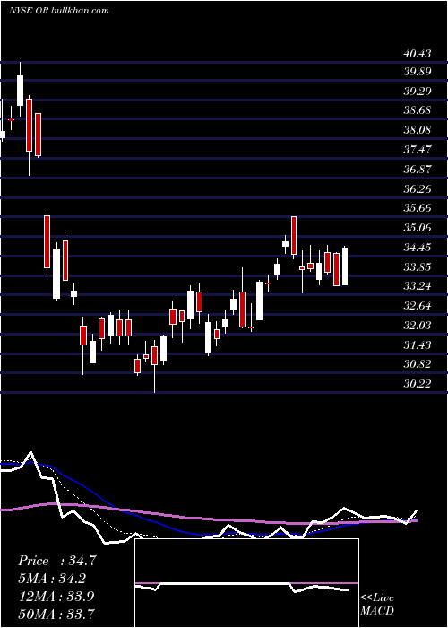
Task: Click the 30.82 price axis label
Action: click(418, 364)
